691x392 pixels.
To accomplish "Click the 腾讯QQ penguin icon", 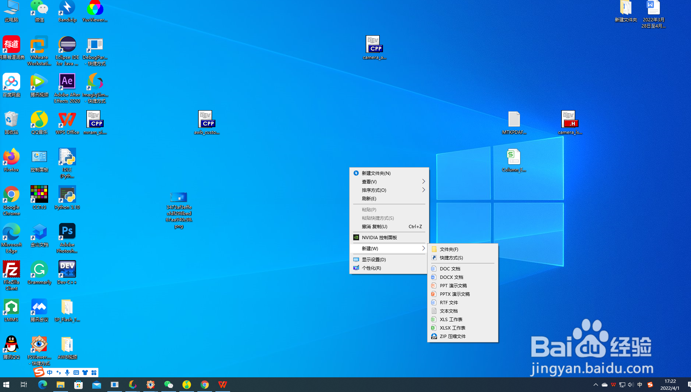I will [x=11, y=348].
